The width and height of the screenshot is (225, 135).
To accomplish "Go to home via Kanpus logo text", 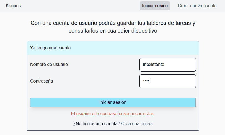I will (x=13, y=6).
